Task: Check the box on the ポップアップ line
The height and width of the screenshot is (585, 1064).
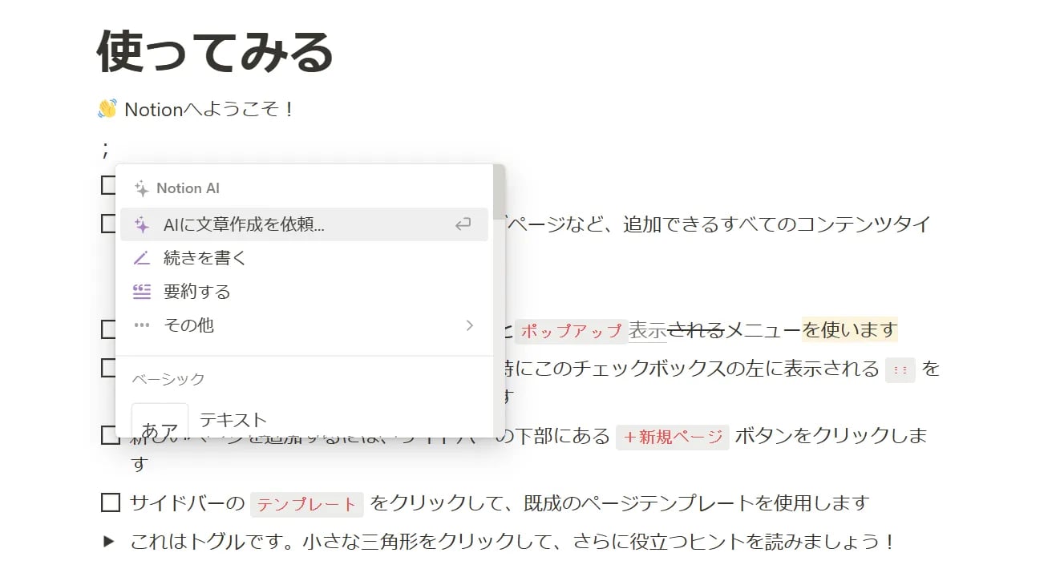Action: (108, 329)
